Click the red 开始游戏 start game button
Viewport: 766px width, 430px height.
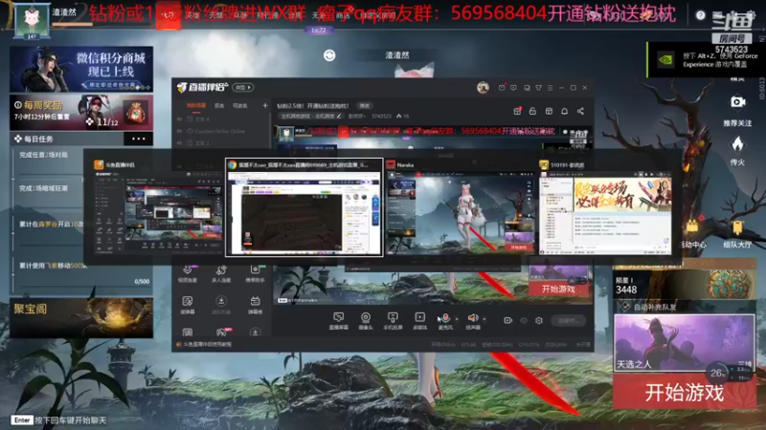tap(684, 393)
